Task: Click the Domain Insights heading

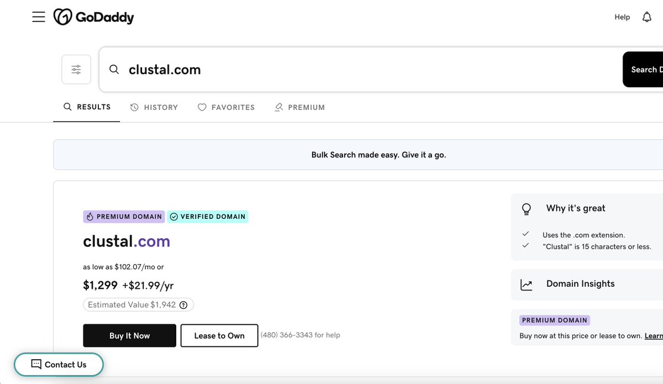Action: coord(581,283)
